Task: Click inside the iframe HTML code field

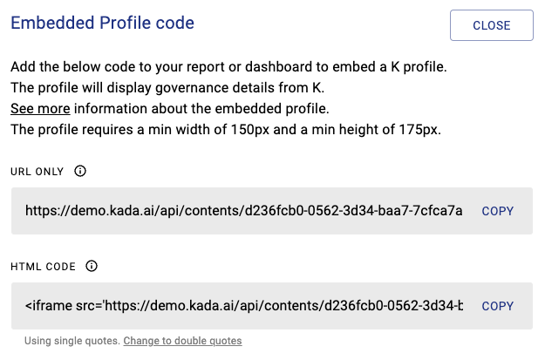Action: click(x=244, y=306)
